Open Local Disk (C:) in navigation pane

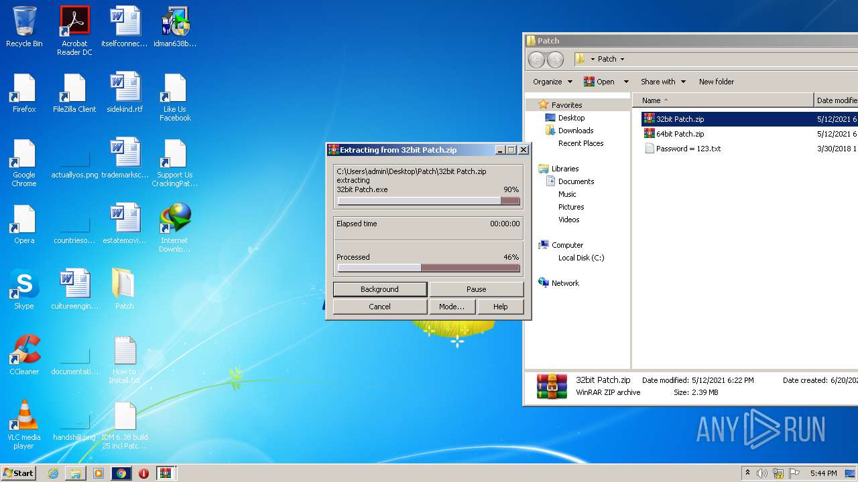[x=580, y=258]
